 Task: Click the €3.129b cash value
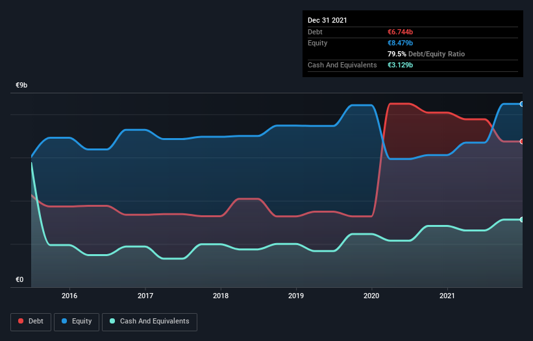click(400, 65)
